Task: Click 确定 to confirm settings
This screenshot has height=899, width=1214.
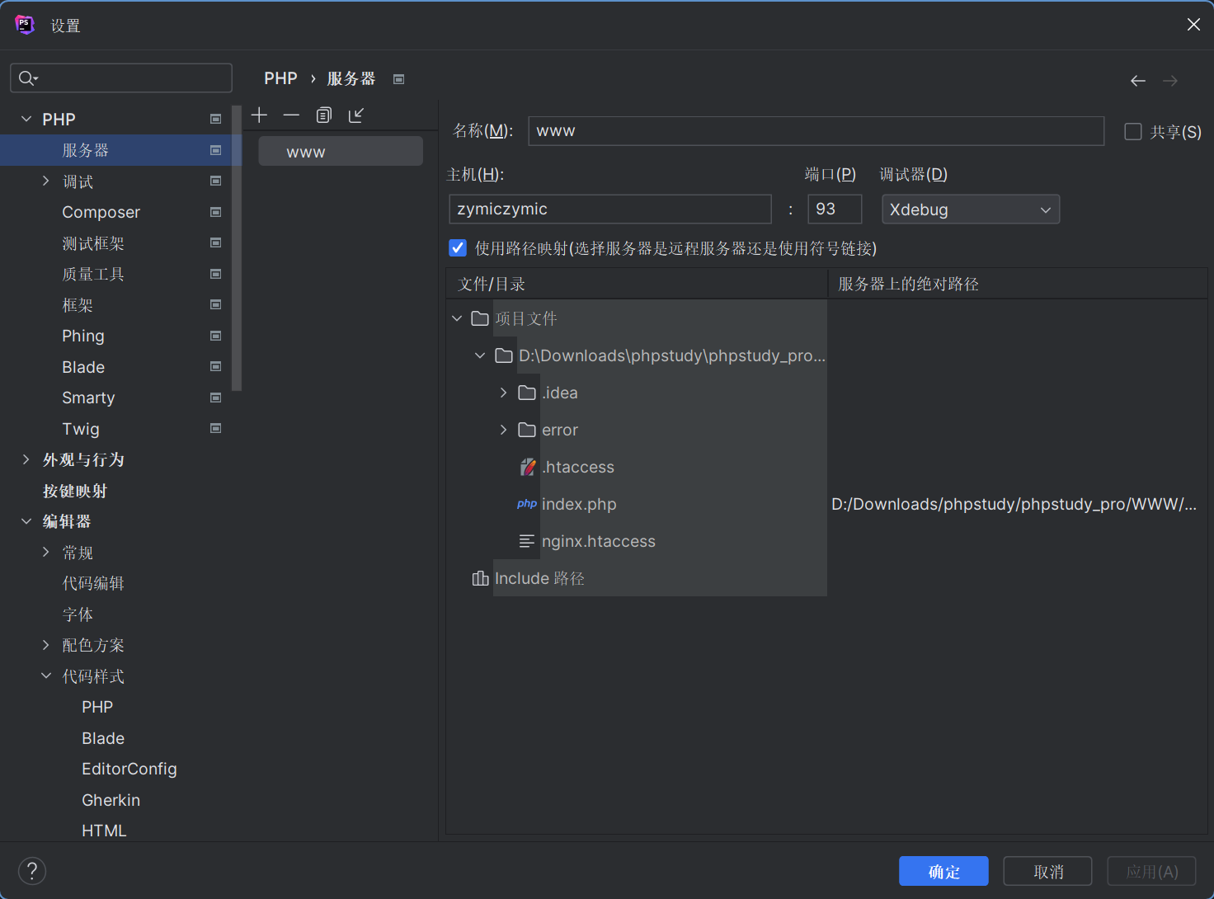Action: (x=943, y=871)
